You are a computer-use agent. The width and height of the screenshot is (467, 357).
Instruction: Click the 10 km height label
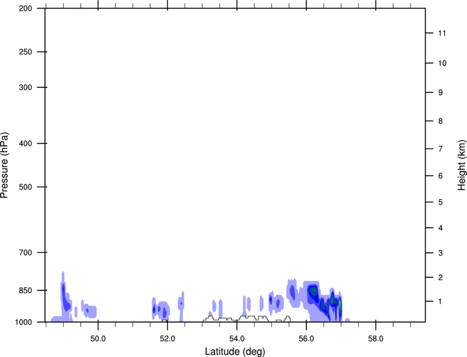[442, 63]
